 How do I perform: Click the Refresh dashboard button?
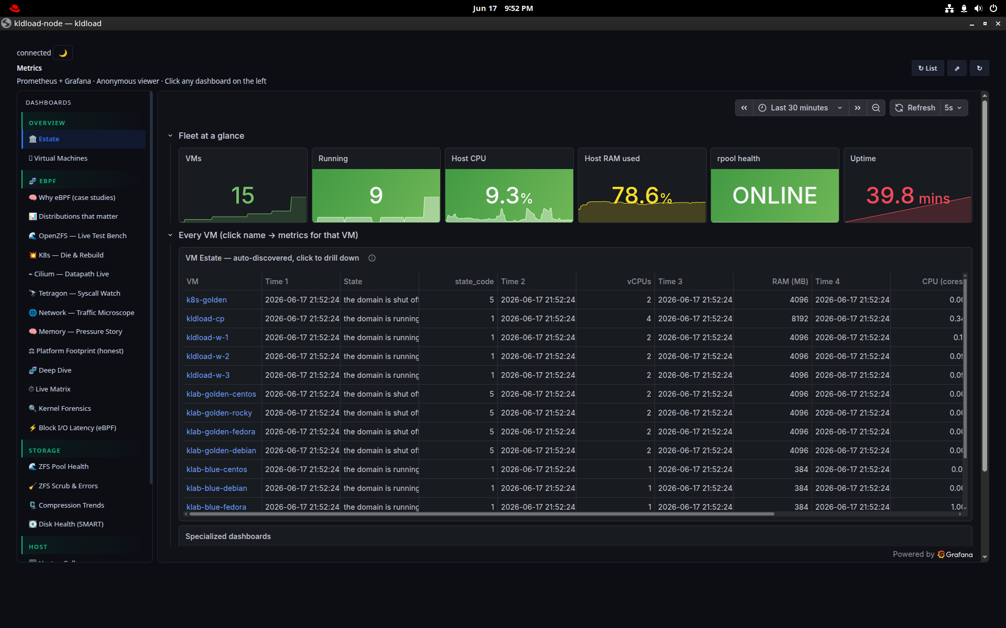pos(915,108)
